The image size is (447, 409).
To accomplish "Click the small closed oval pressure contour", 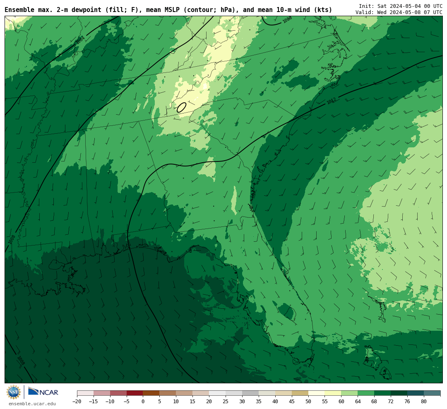I will pos(182,108).
